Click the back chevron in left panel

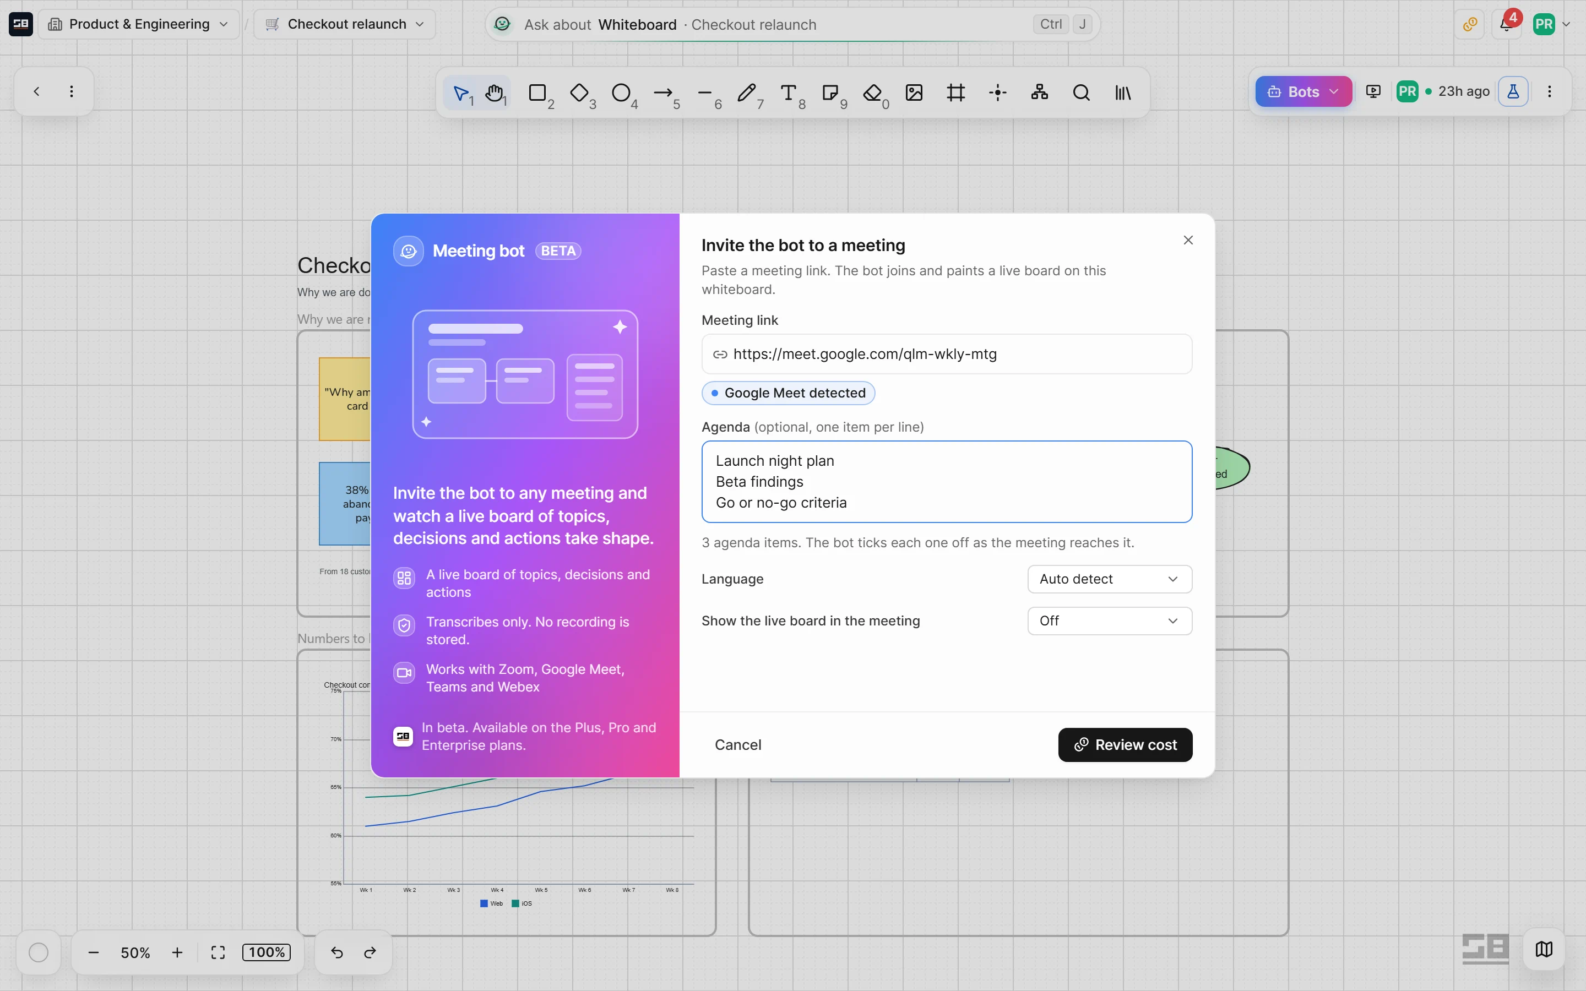tap(37, 91)
